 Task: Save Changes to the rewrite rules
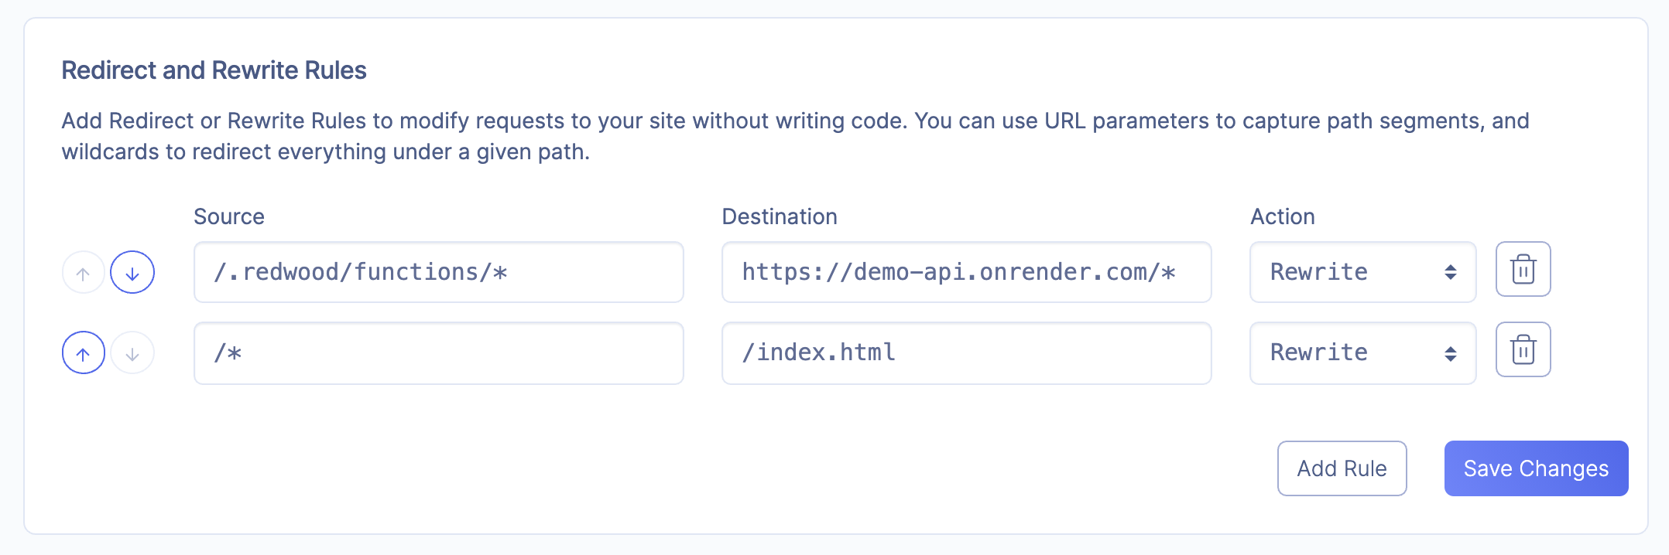coord(1536,468)
